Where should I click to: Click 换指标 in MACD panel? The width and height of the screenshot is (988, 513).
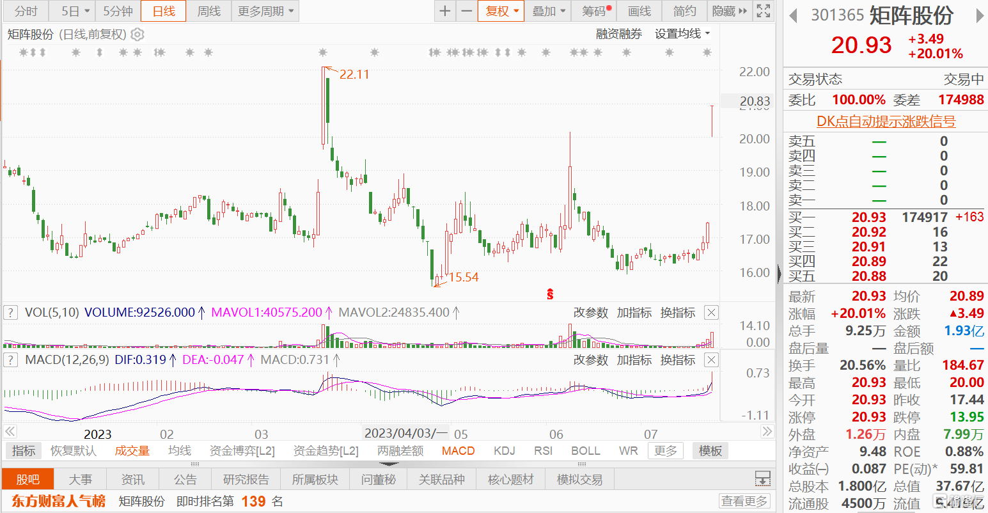point(677,360)
